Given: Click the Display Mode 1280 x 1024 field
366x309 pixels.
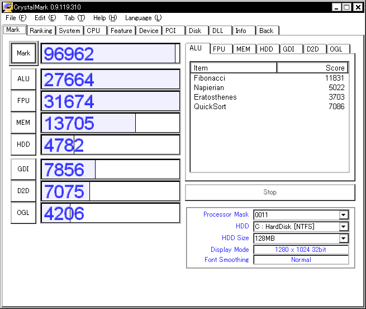Looking at the screenshot, I should coord(301,250).
